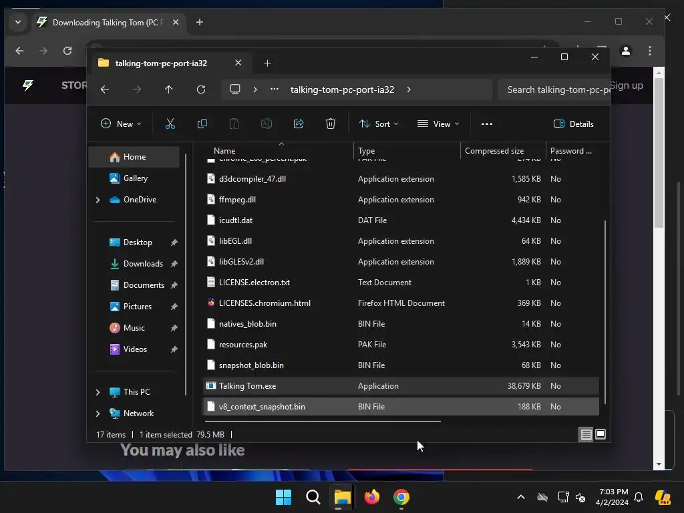The width and height of the screenshot is (684, 513).
Task: Open the New item dropdown
Action: 122,124
